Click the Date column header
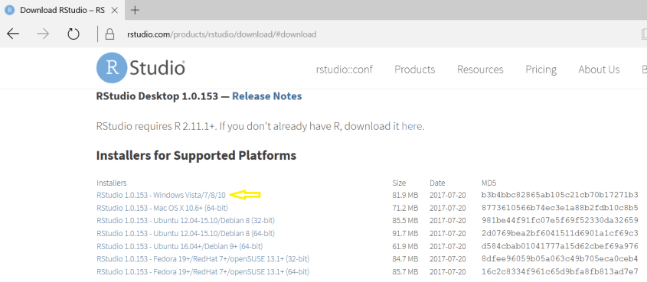647x282 pixels. pyautogui.click(x=437, y=183)
